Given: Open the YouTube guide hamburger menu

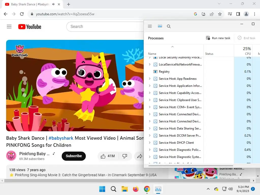Looking at the screenshot, I should pos(9,26).
